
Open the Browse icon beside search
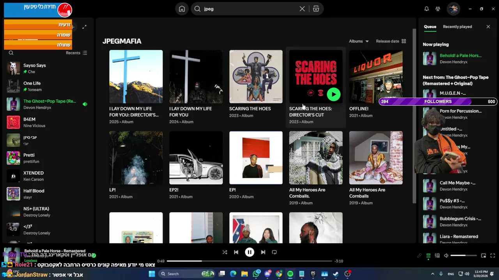coord(316,9)
